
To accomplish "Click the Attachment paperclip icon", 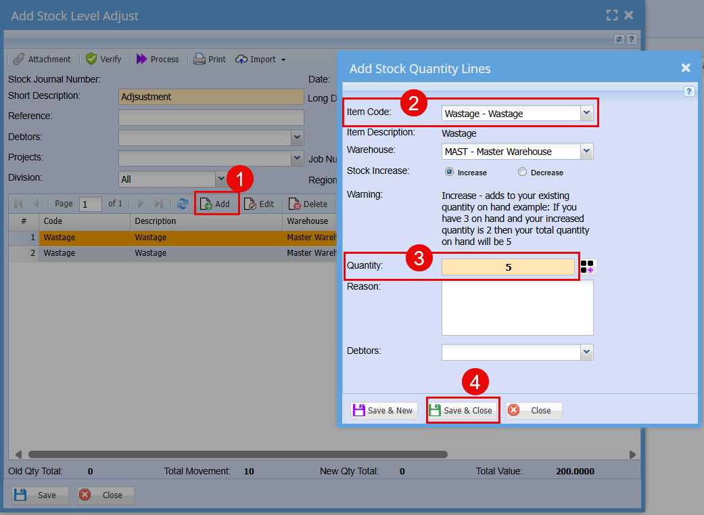I will click(x=19, y=60).
